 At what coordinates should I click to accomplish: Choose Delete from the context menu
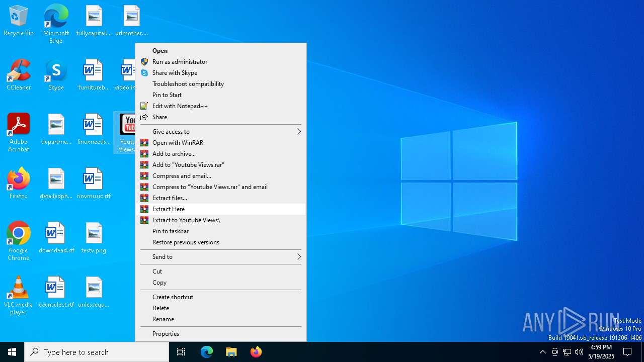(221, 308)
